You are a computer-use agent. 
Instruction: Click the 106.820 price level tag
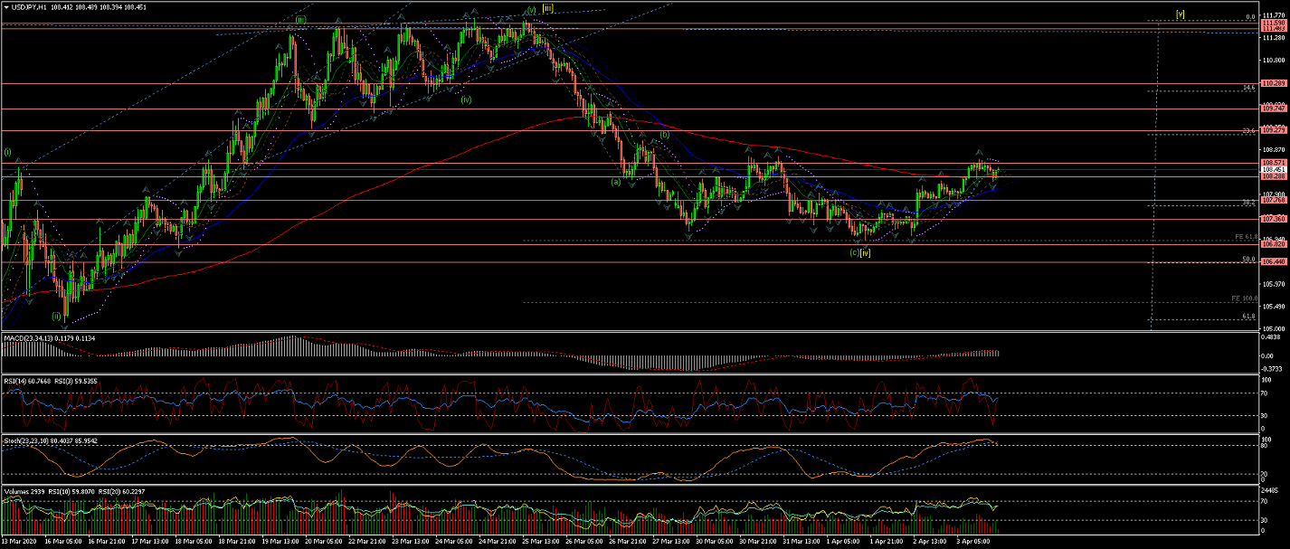[1274, 244]
